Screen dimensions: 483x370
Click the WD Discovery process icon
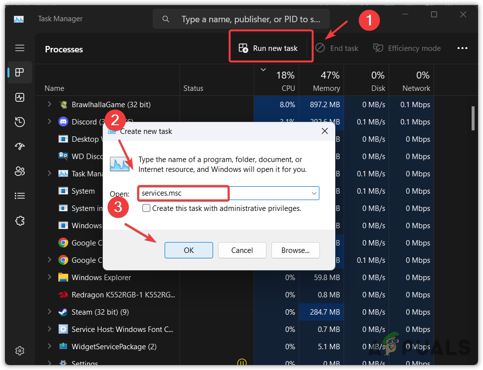pyautogui.click(x=63, y=156)
